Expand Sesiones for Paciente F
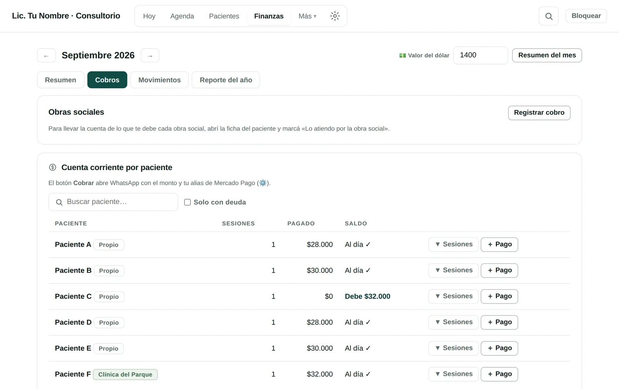The width and height of the screenshot is (619, 389). click(453, 374)
